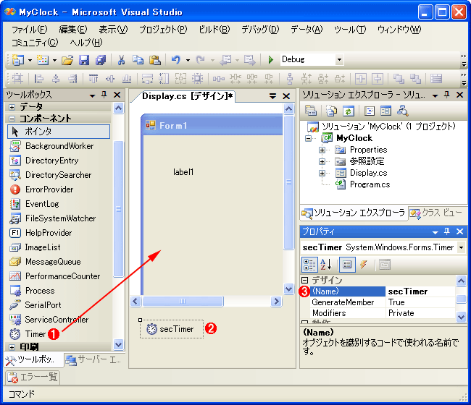Screen dimensions: 471x405
Task: Expand the Display.cs tree node
Action: [x=322, y=173]
